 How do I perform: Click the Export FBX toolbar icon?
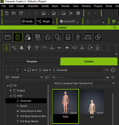pos(54,13)
